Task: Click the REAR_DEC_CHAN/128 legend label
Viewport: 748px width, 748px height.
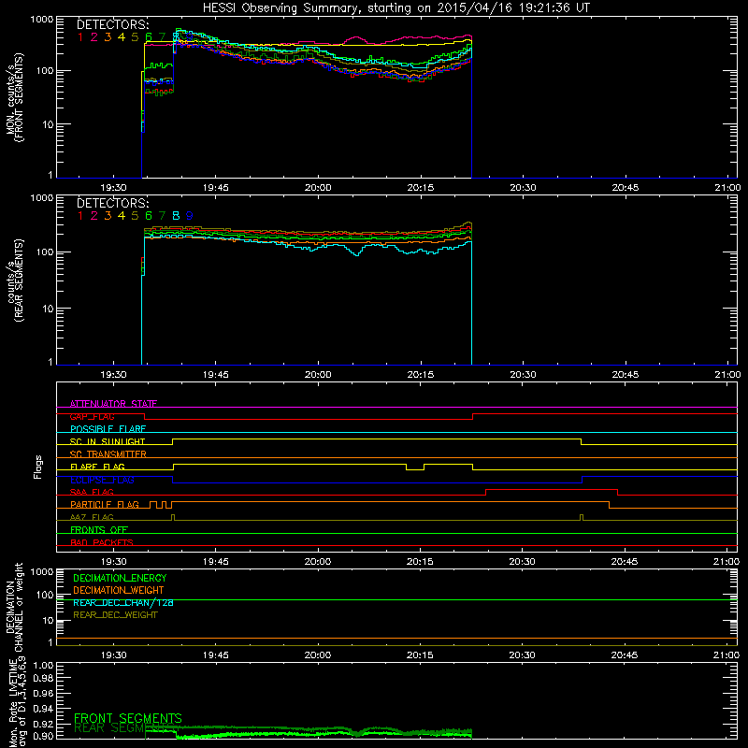Action: pyautogui.click(x=123, y=602)
